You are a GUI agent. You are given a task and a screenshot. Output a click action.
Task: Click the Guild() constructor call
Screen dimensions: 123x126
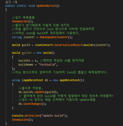pos(49,53)
